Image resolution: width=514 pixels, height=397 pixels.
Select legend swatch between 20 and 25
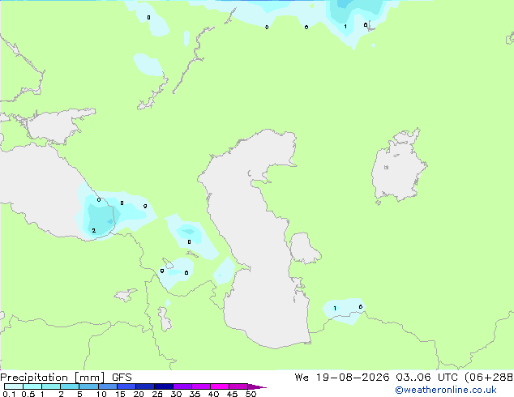point(145,386)
